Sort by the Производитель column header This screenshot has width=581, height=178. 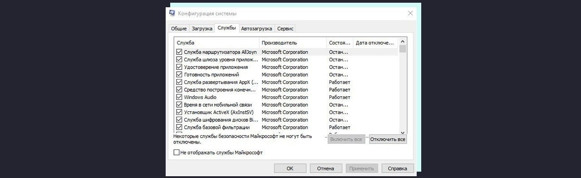[293, 43]
